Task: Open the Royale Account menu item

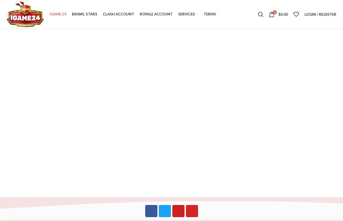Action: tap(156, 14)
